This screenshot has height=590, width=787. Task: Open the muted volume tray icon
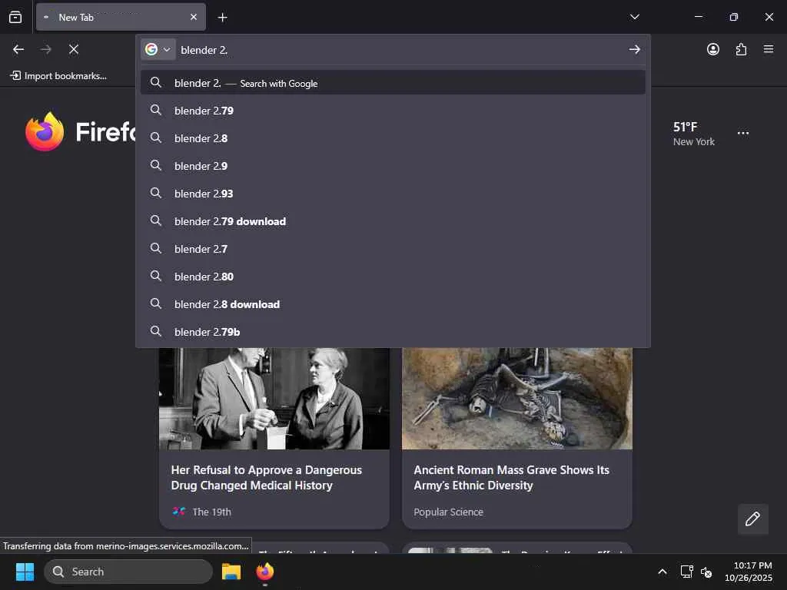(x=707, y=572)
